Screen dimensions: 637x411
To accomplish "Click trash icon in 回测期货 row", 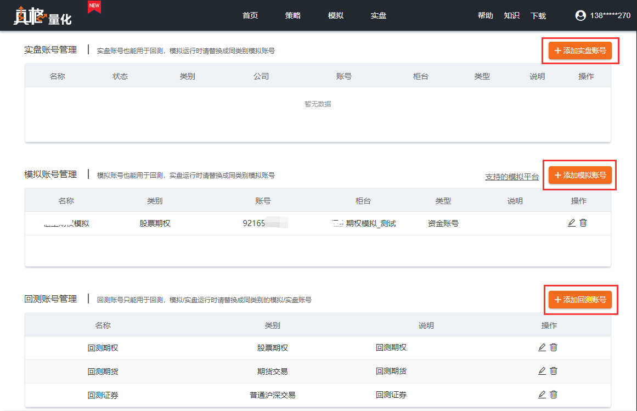I will coord(554,371).
